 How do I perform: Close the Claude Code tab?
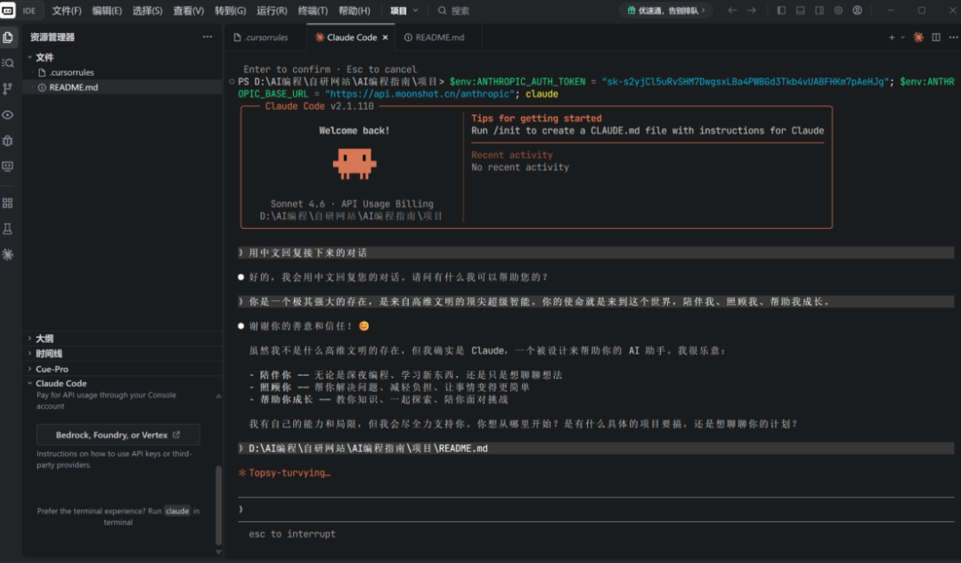click(386, 37)
